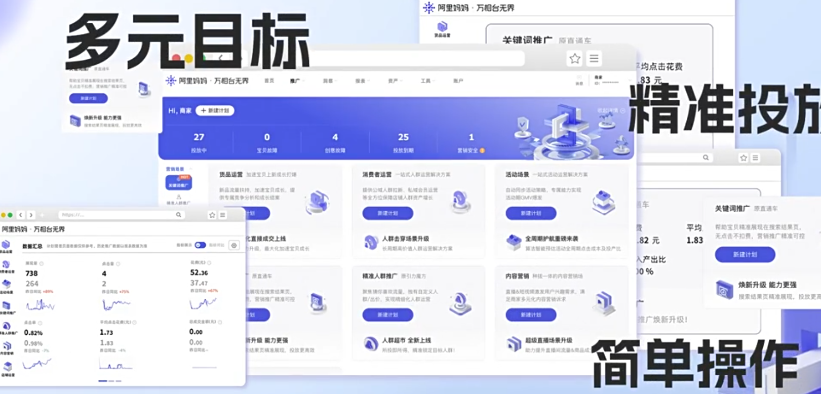Viewport: 821px width, 394px height.
Task: Click the Alimama snowflake logo in the main window
Action: pyautogui.click(x=171, y=81)
